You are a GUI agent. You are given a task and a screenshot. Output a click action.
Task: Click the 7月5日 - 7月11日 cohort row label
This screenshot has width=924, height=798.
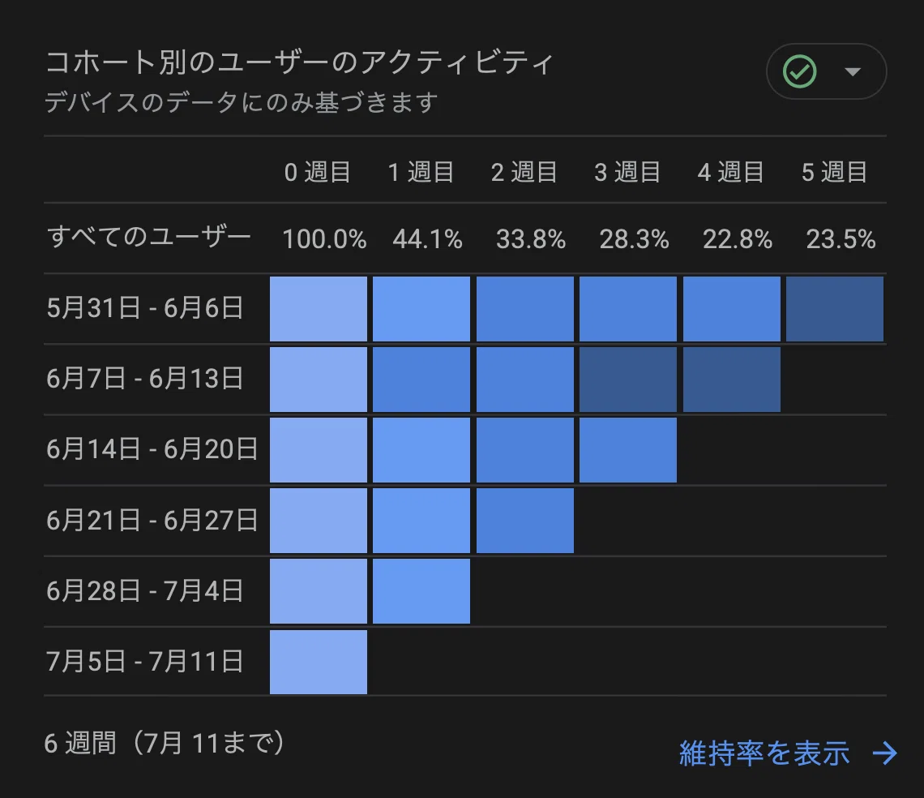[145, 661]
